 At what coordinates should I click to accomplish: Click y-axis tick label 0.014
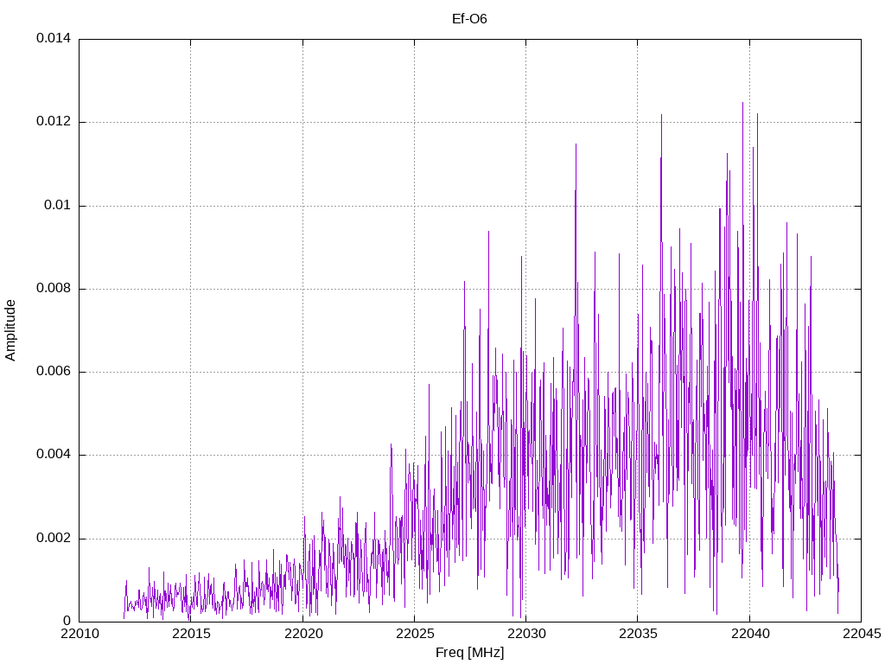54,38
